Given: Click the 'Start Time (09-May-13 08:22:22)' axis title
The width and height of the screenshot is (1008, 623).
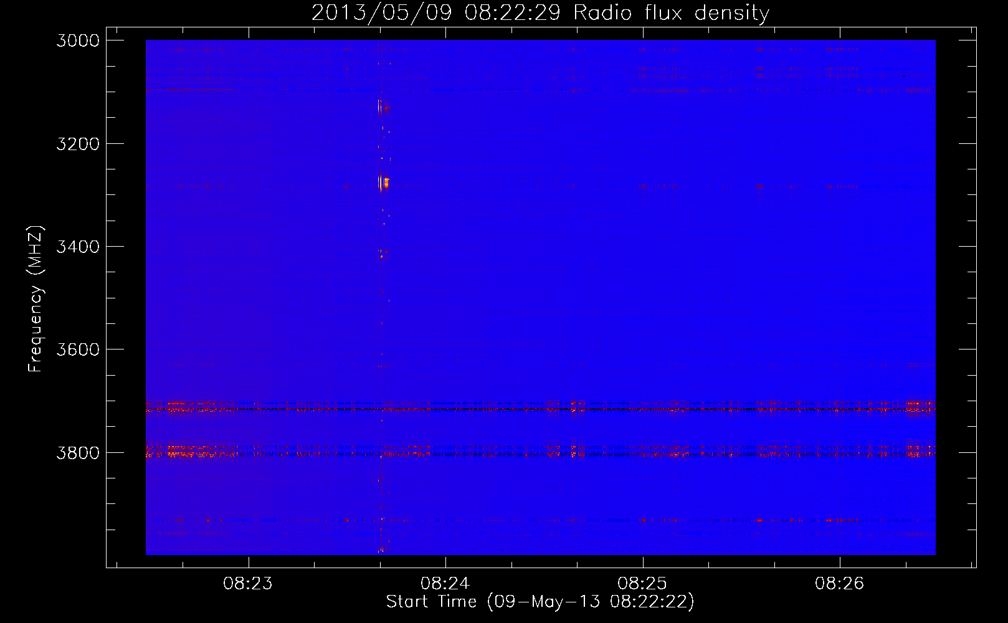Looking at the screenshot, I should [540, 602].
